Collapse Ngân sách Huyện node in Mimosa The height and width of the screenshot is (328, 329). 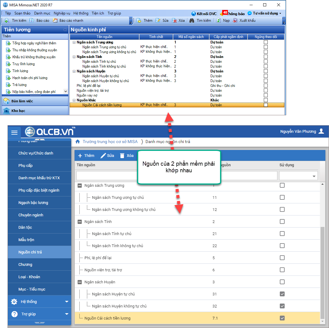coord(74,71)
